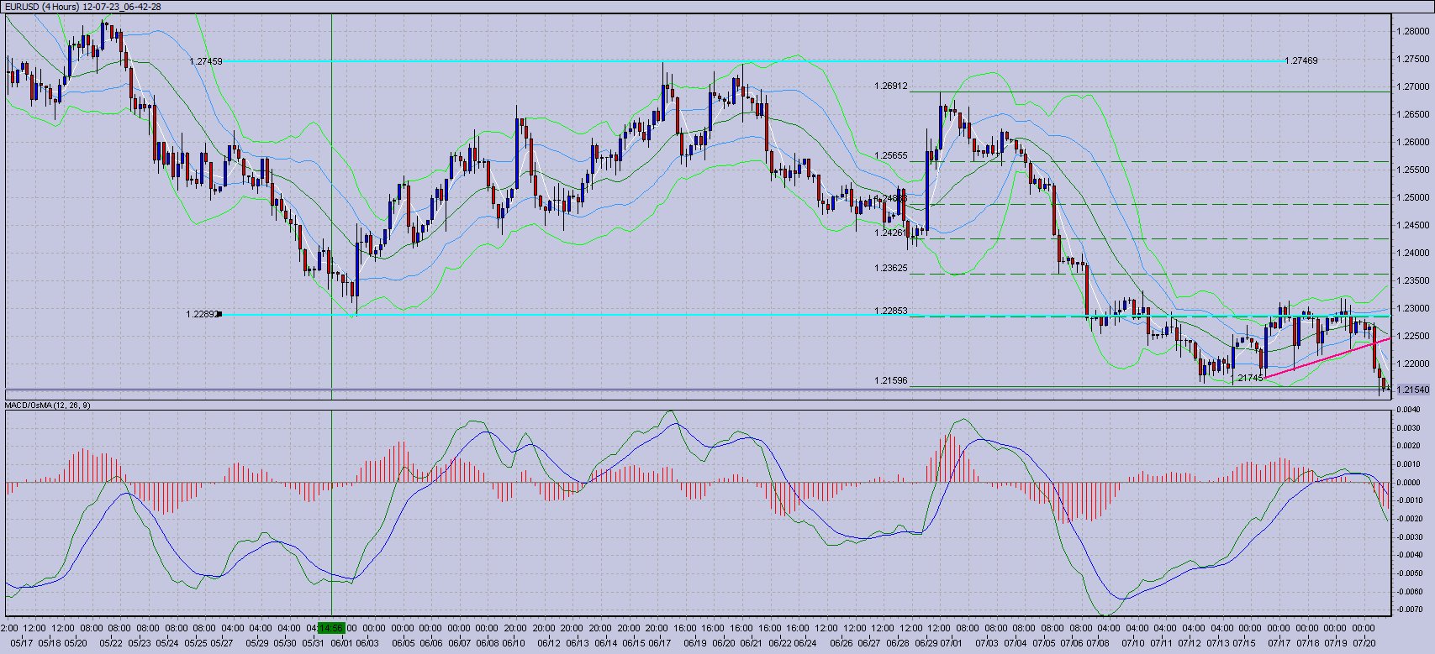The image size is (1435, 654).
Task: Click the 1.24261 dashed level label
Action: 890,233
